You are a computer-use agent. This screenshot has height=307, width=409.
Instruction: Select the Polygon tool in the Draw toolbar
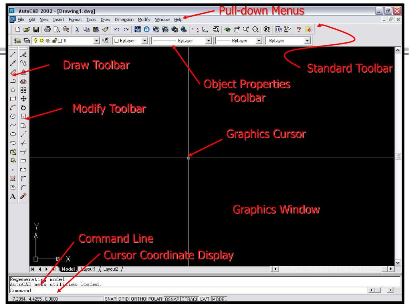click(13, 90)
